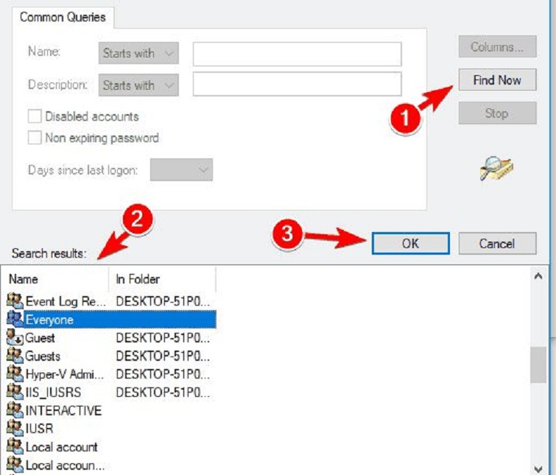Dismiss the dialog with the Cancel button
This screenshot has width=556, height=475.
point(497,244)
